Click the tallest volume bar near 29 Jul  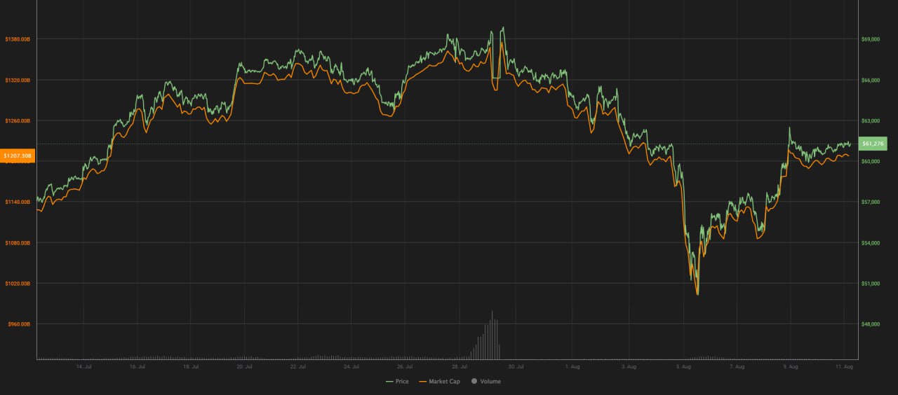click(492, 335)
